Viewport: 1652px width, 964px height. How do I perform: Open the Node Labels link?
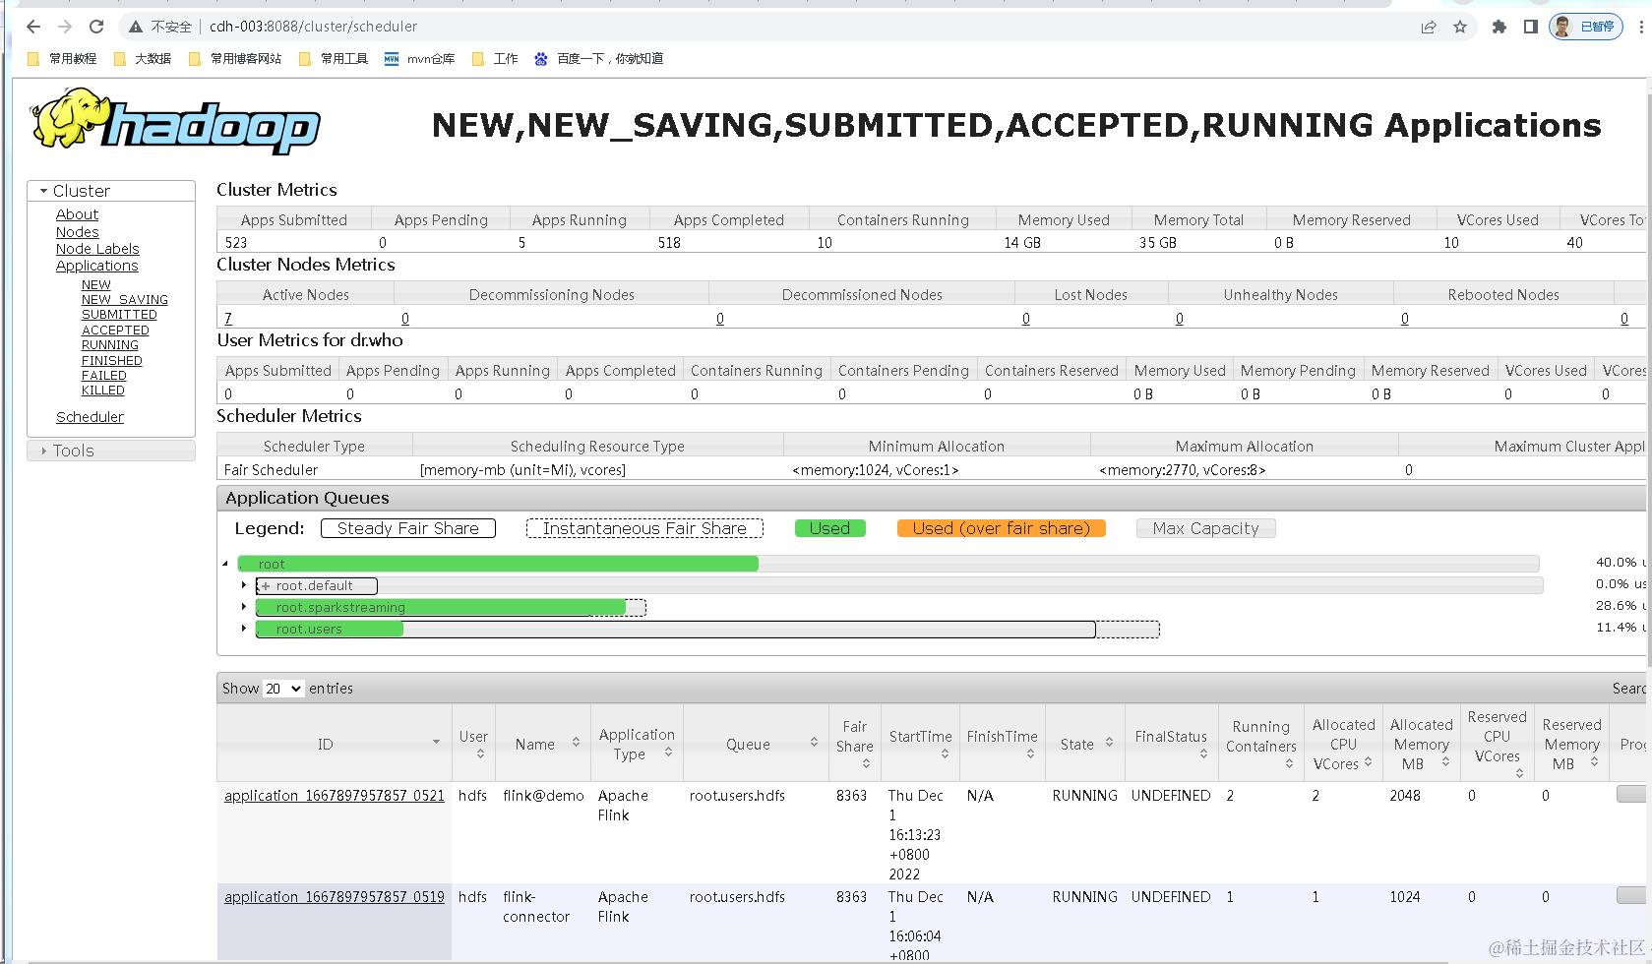click(x=97, y=249)
